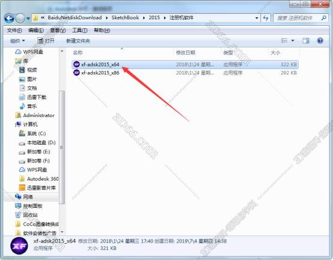The image size is (333, 260).
Task: Click the 新建文件夹 button
Action: (x=78, y=41)
